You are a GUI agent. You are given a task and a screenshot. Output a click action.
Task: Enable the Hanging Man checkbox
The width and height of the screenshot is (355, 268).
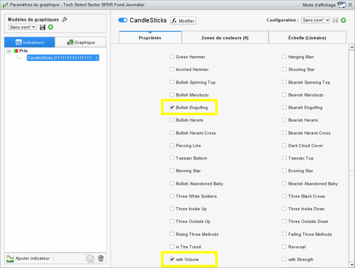[x=285, y=57]
